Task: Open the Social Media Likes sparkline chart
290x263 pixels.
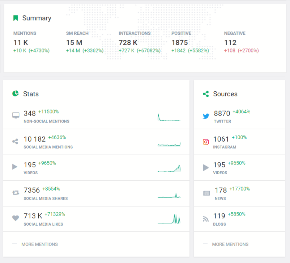Action: (x=169, y=219)
